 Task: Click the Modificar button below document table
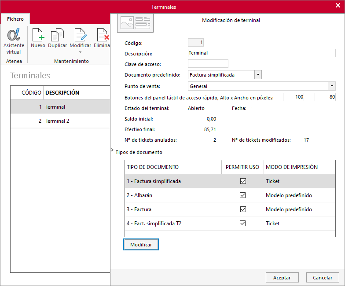click(x=141, y=245)
